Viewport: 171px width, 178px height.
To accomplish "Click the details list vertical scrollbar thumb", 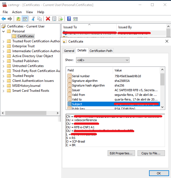I will (x=162, y=79).
